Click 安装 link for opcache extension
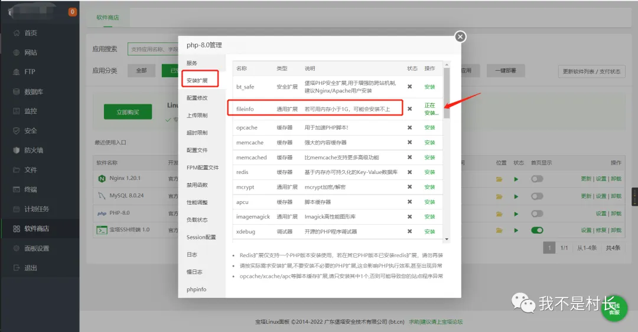 (x=429, y=128)
